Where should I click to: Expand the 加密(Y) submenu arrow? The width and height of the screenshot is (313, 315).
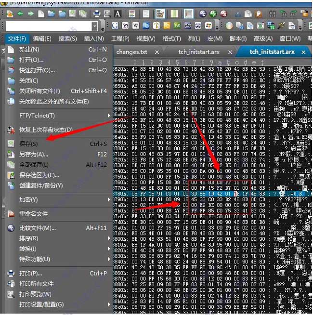109,200
